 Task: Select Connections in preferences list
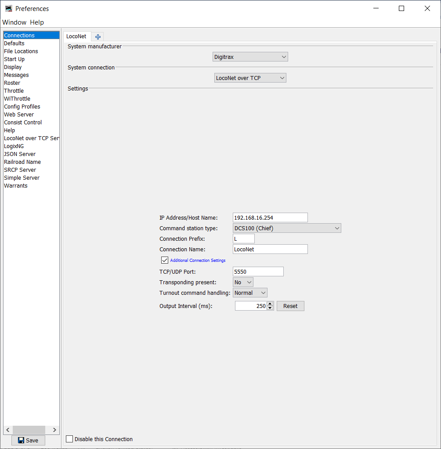point(32,35)
